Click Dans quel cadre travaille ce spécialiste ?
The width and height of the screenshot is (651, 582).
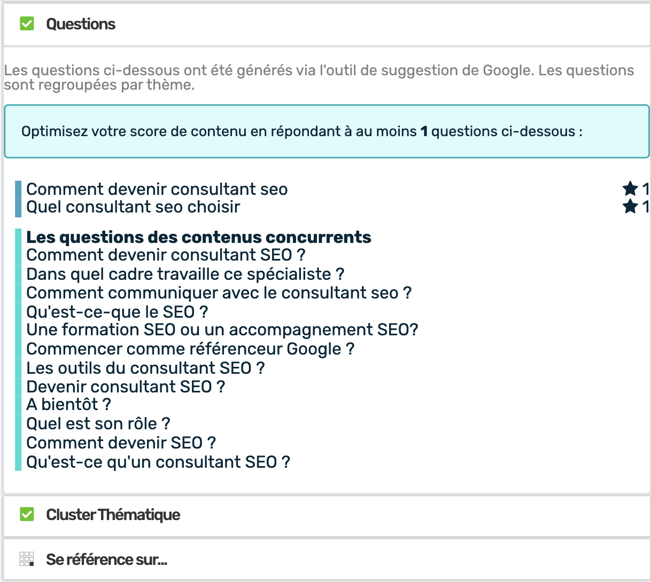point(185,274)
